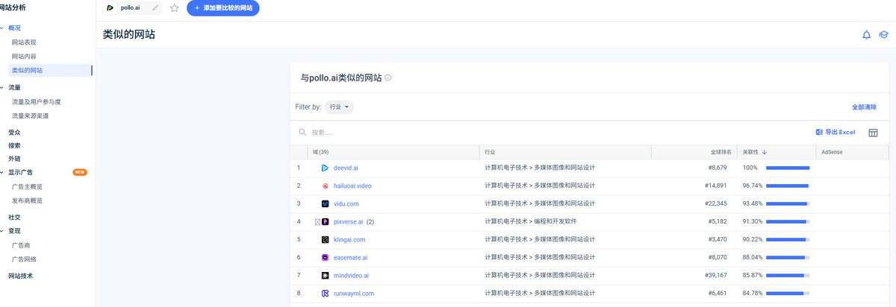Open 广告主概览 in the sidebar
896x307 pixels.
(x=27, y=186)
